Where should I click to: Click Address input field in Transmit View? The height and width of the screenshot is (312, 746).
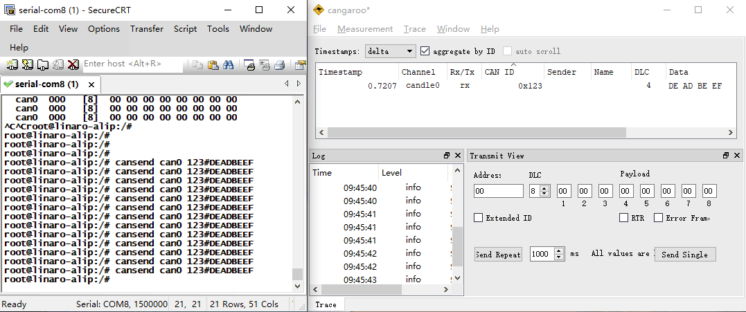[499, 191]
